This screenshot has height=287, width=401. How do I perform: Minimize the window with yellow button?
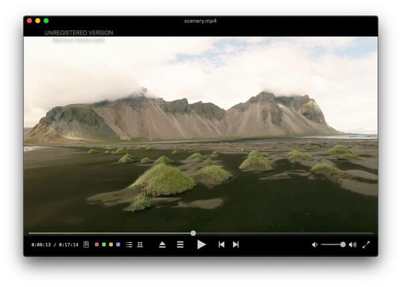(x=38, y=21)
